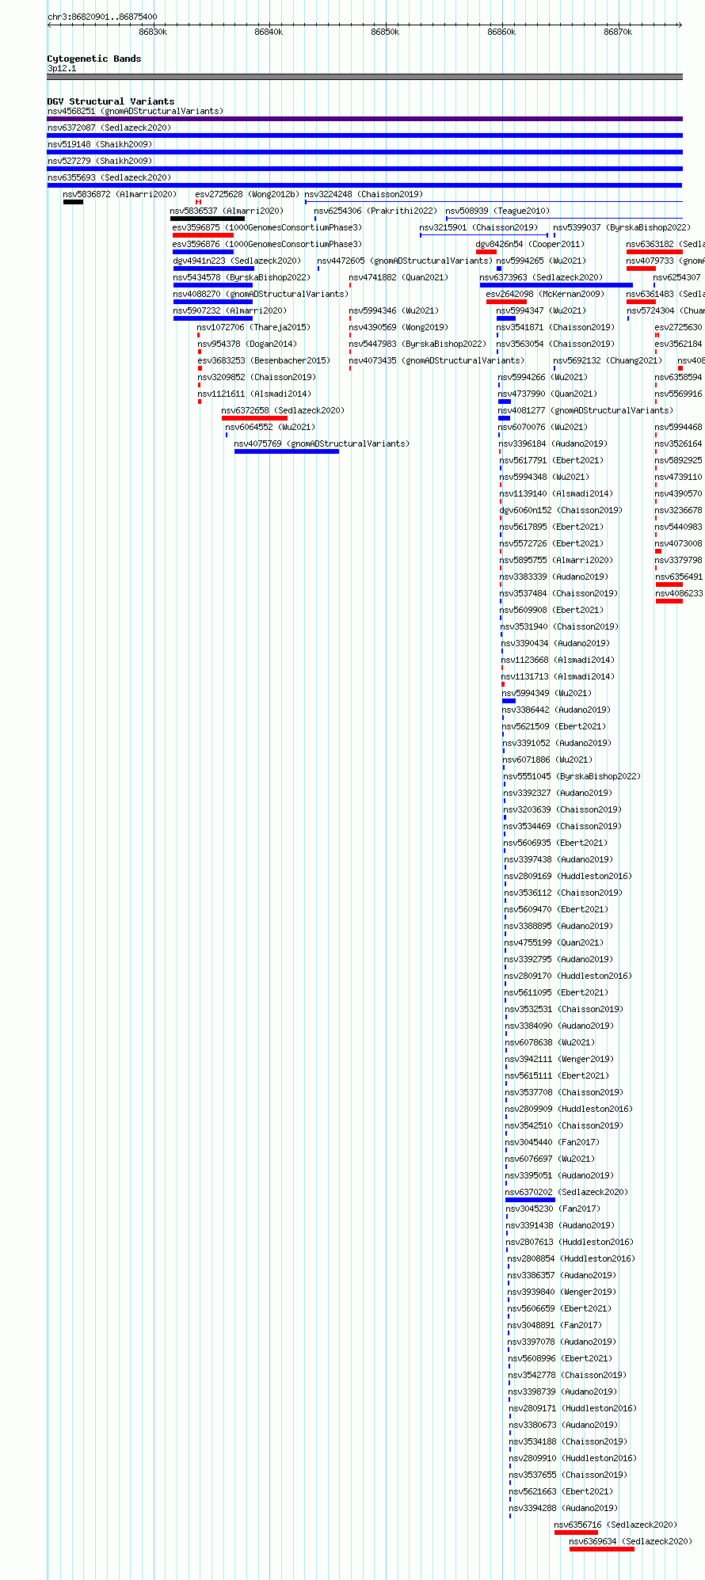Open variant nsv508939 (Teague2010)

click(498, 211)
